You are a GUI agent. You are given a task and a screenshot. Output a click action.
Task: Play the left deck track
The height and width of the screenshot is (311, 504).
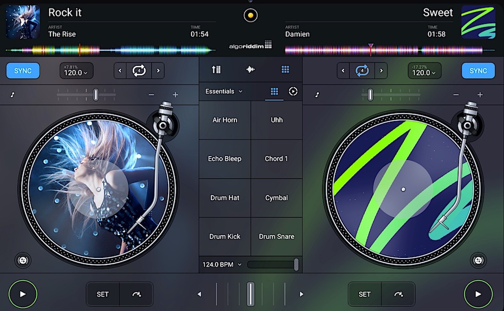23,294
